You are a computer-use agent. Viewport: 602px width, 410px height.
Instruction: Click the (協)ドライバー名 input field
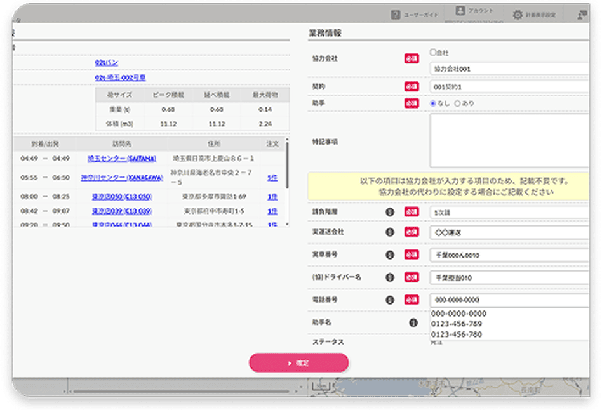click(509, 277)
